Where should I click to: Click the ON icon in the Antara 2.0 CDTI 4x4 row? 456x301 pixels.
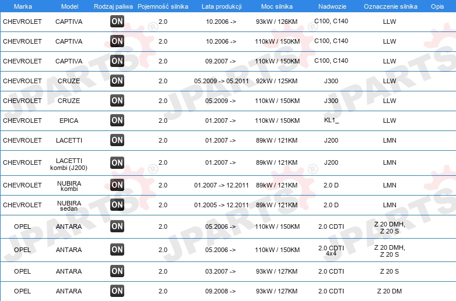click(x=117, y=249)
